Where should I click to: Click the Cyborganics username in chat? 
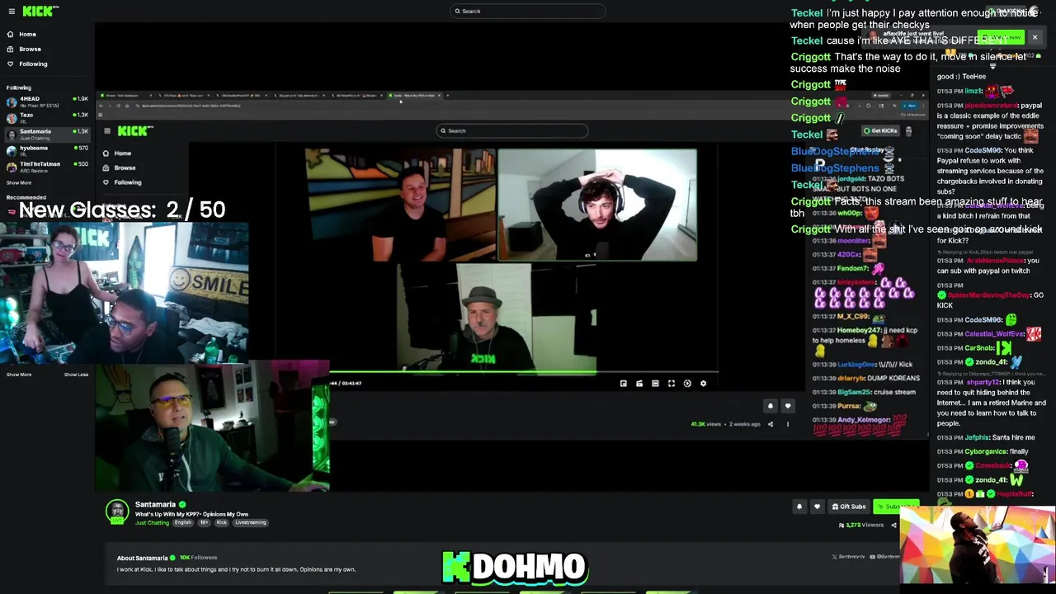click(x=985, y=451)
